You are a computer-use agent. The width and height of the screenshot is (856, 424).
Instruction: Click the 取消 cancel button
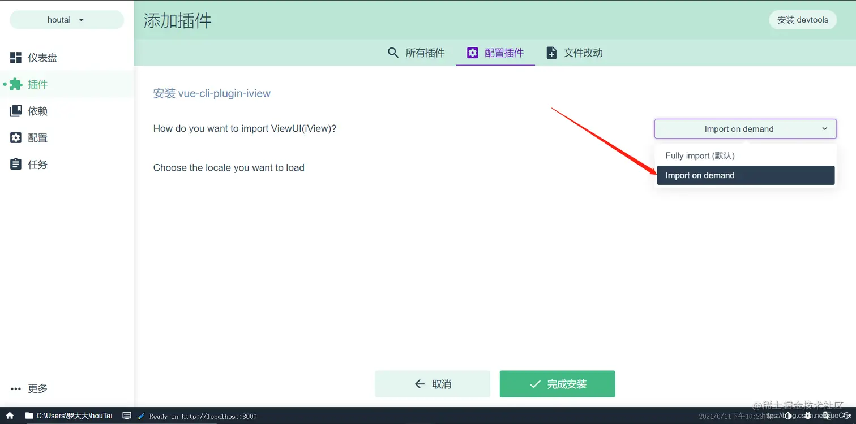tap(433, 384)
